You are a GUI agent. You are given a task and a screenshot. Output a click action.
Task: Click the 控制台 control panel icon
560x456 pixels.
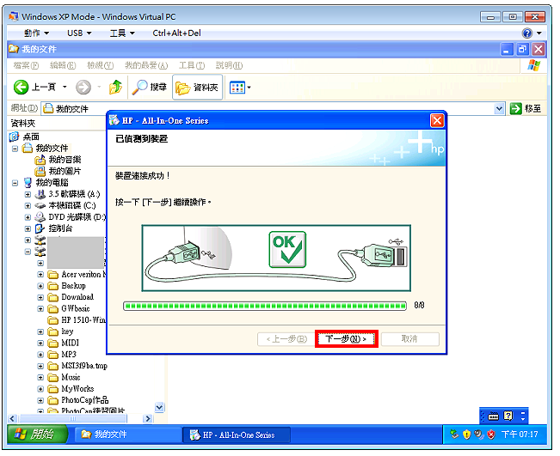40,228
